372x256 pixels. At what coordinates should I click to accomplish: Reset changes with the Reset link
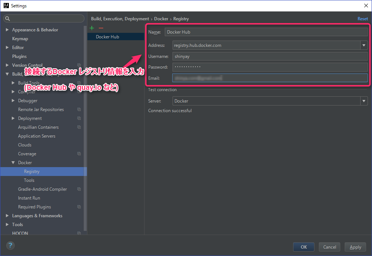point(363,19)
